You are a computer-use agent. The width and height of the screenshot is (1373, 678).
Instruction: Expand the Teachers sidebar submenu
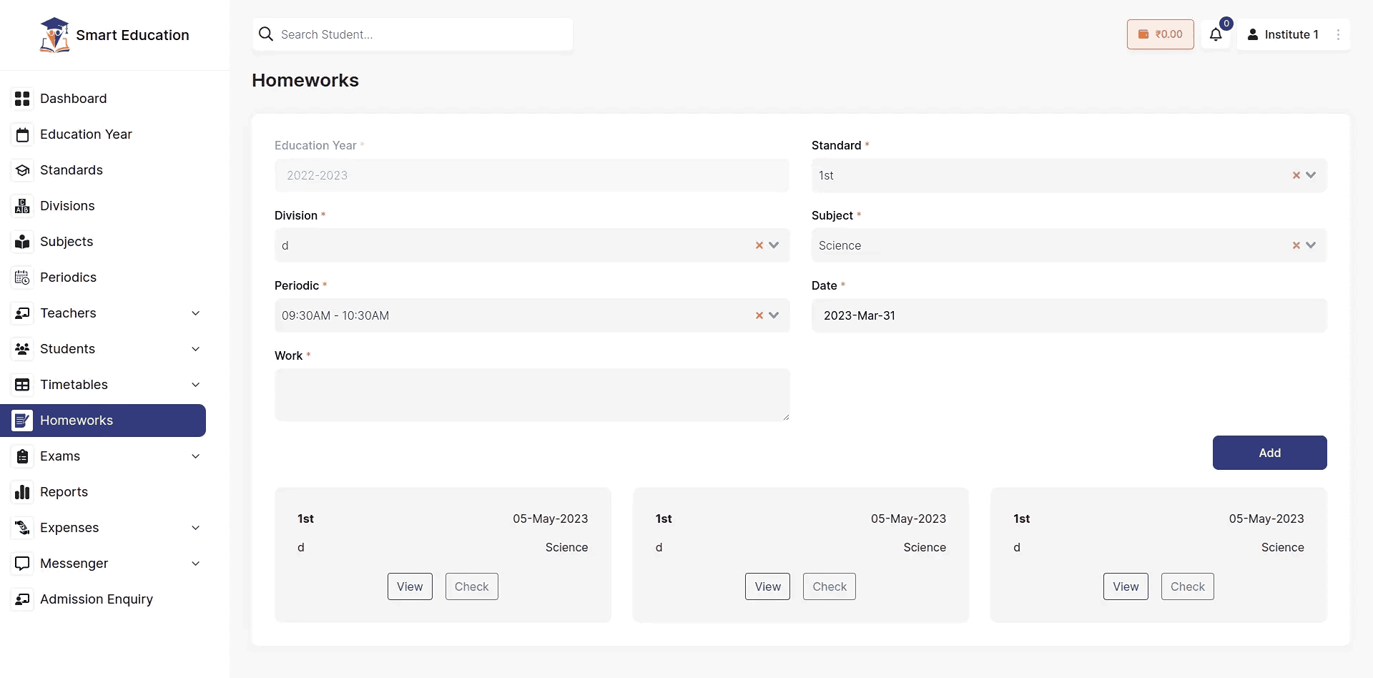tap(195, 313)
